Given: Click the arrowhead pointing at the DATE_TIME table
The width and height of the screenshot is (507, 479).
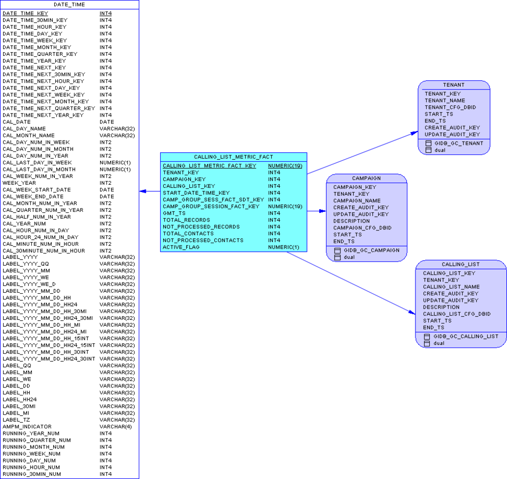Looking at the screenshot, I should pos(143,192).
